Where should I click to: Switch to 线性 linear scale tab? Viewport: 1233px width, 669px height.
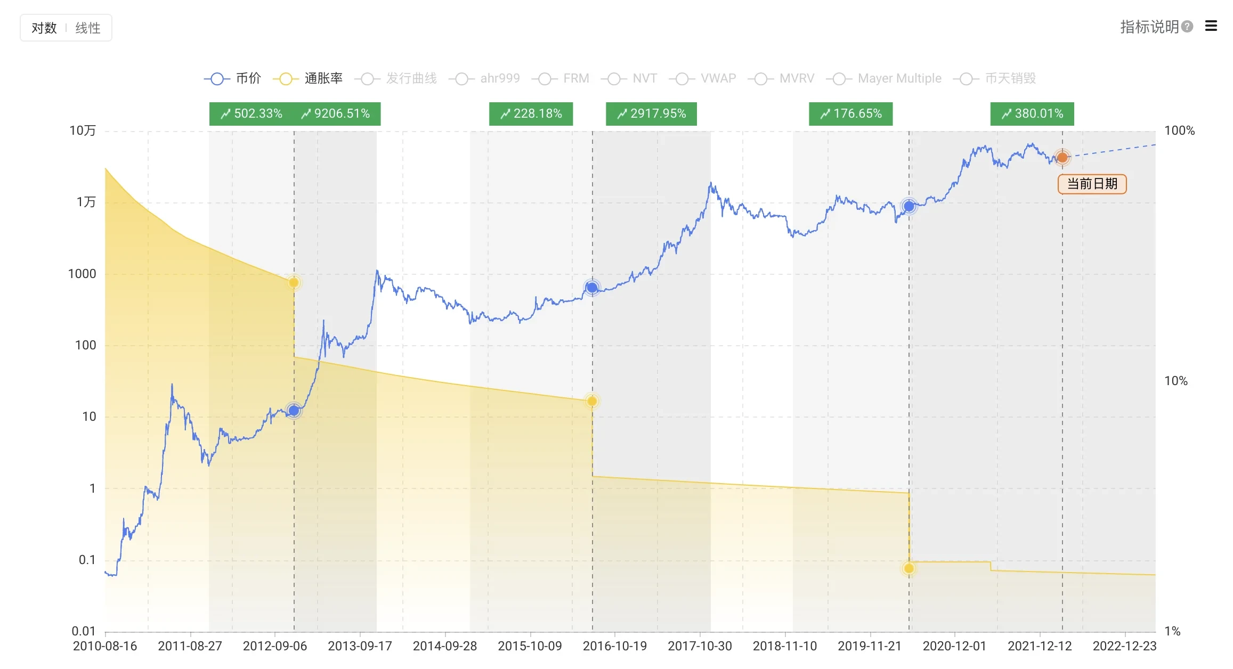point(88,28)
